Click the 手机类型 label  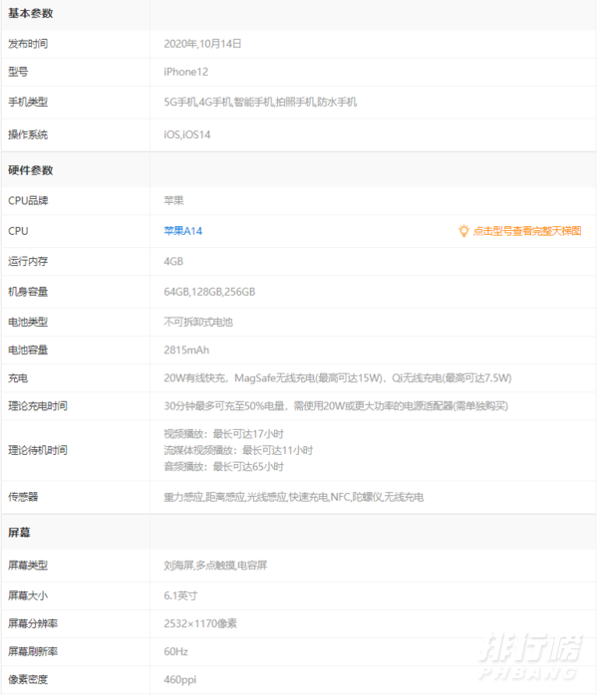[x=28, y=102]
